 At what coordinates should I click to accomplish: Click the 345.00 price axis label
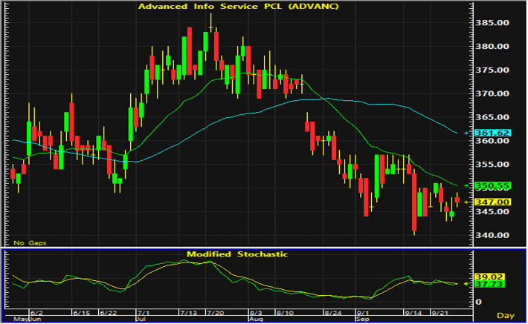(x=492, y=211)
